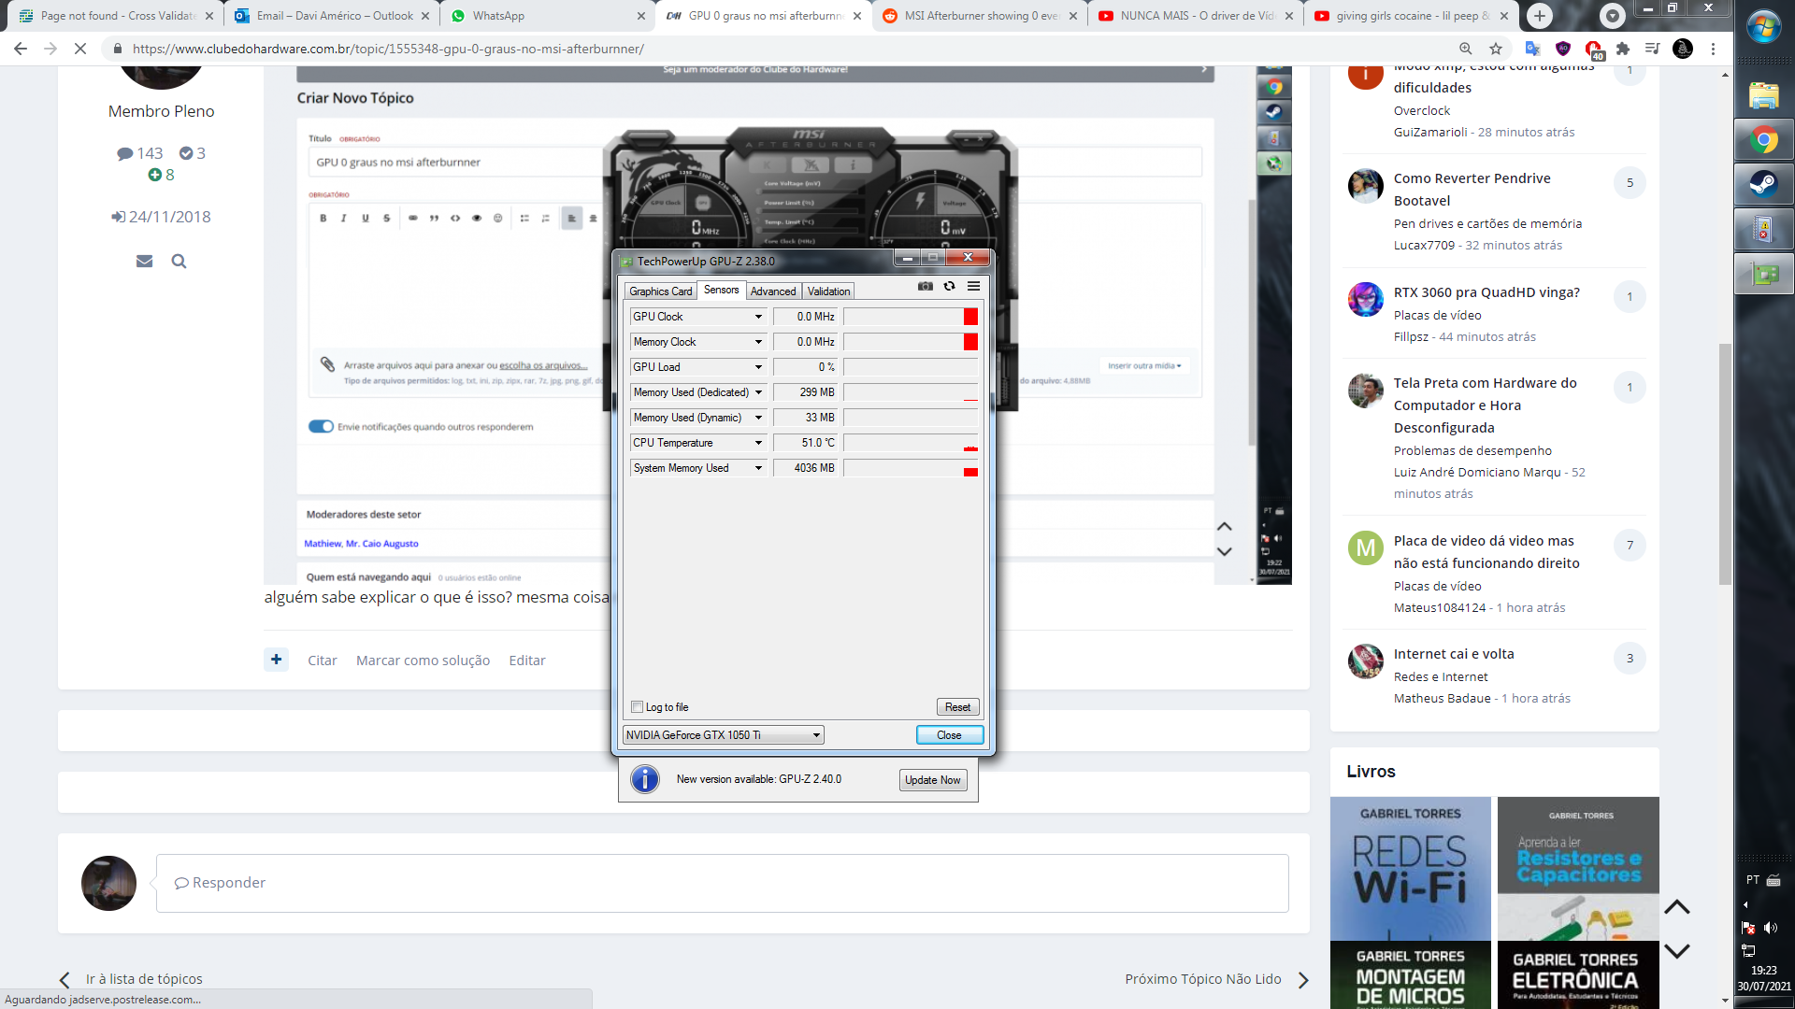Close the Page not found browser tab
The width and height of the screenshot is (1795, 1009).
click(x=208, y=16)
